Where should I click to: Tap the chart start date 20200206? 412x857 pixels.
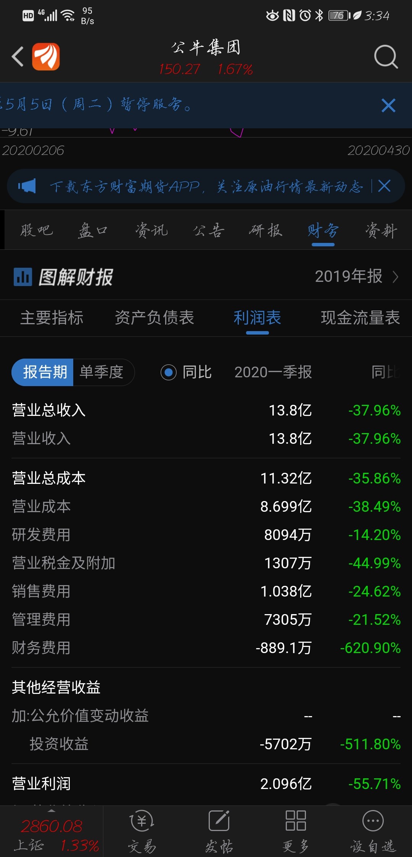pyautogui.click(x=33, y=150)
